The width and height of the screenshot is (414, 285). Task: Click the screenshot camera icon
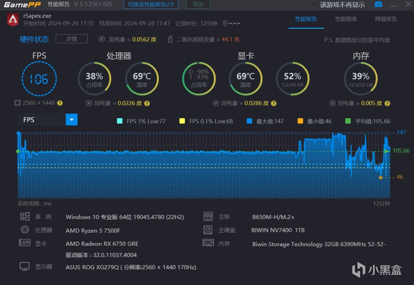378,5
